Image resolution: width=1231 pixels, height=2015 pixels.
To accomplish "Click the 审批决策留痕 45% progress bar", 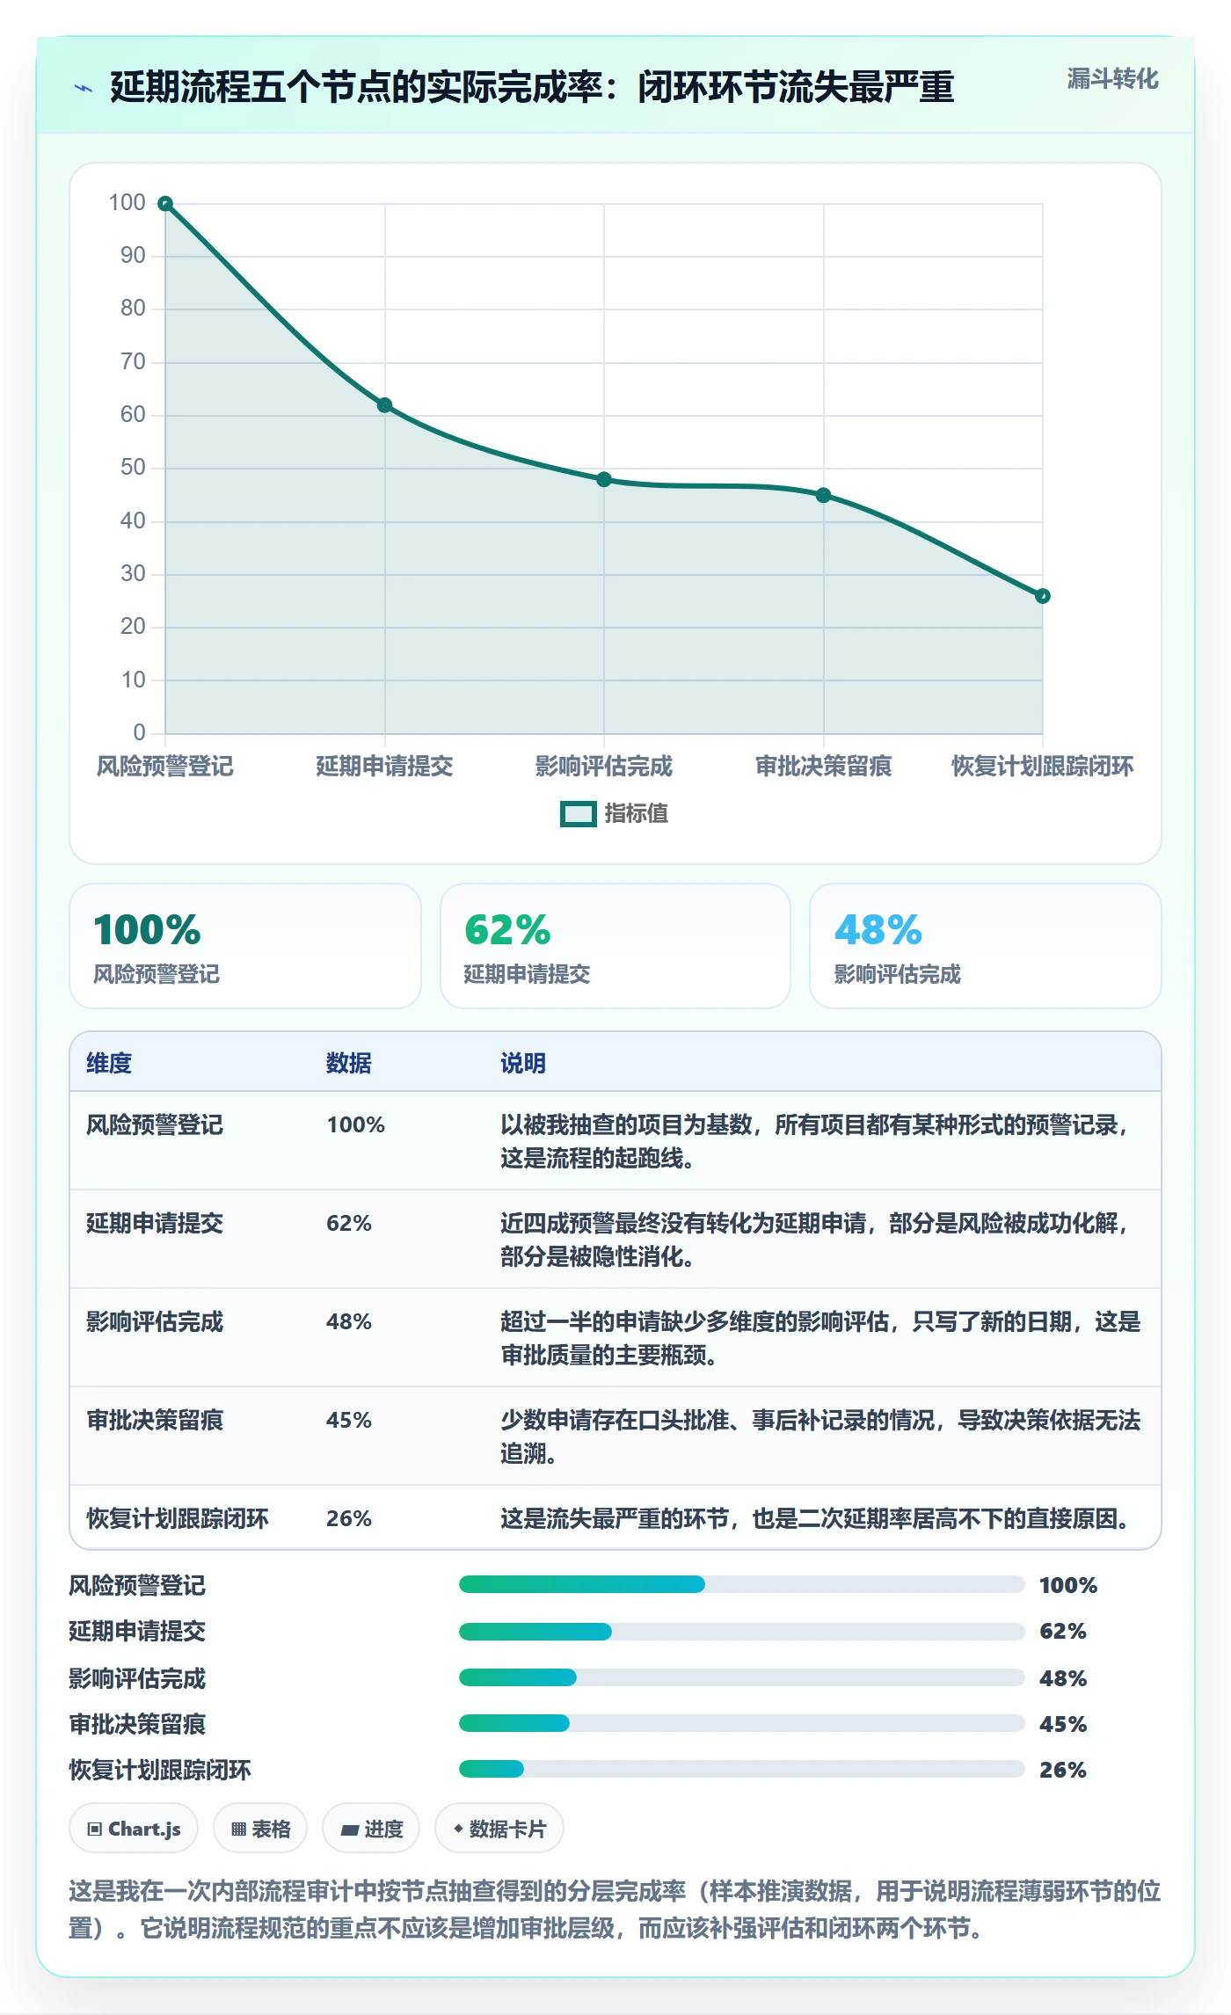I will 741,1723.
